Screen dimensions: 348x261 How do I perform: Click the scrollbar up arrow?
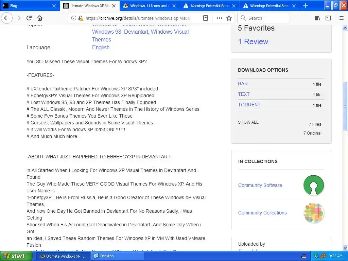(x=345, y=28)
